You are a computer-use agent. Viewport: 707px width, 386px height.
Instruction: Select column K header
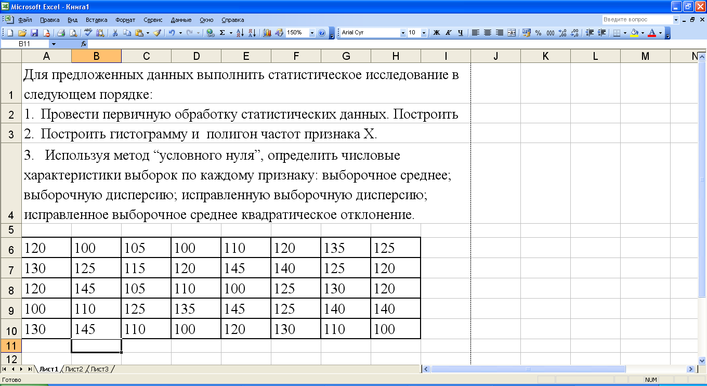[x=545, y=56]
